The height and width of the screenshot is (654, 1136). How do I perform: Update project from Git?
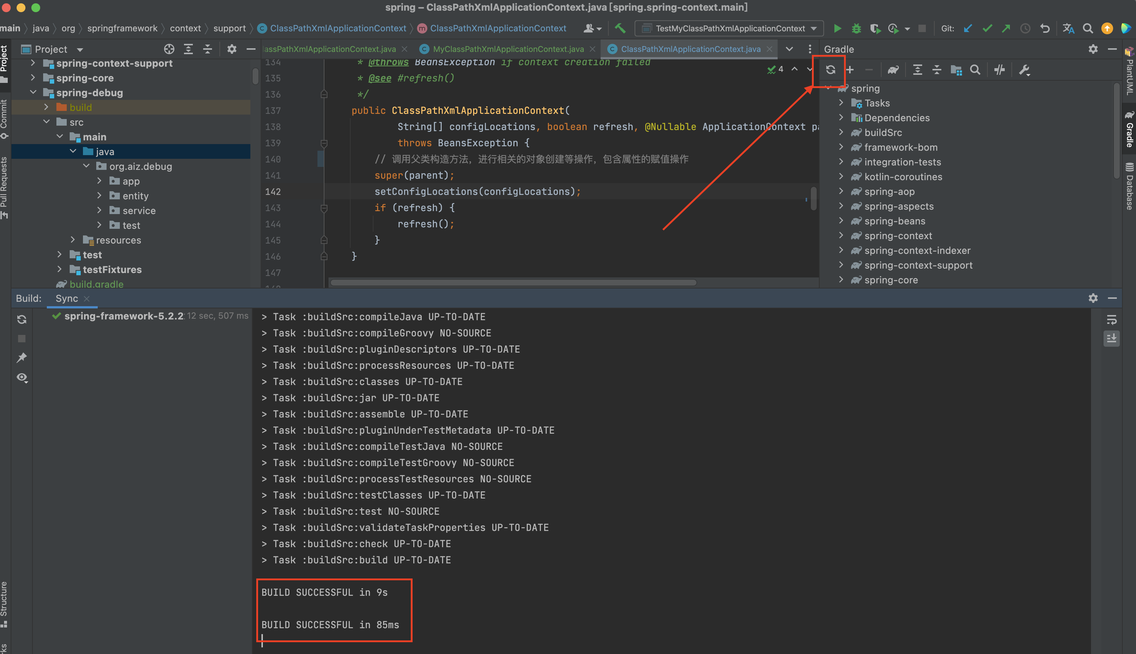(x=967, y=28)
